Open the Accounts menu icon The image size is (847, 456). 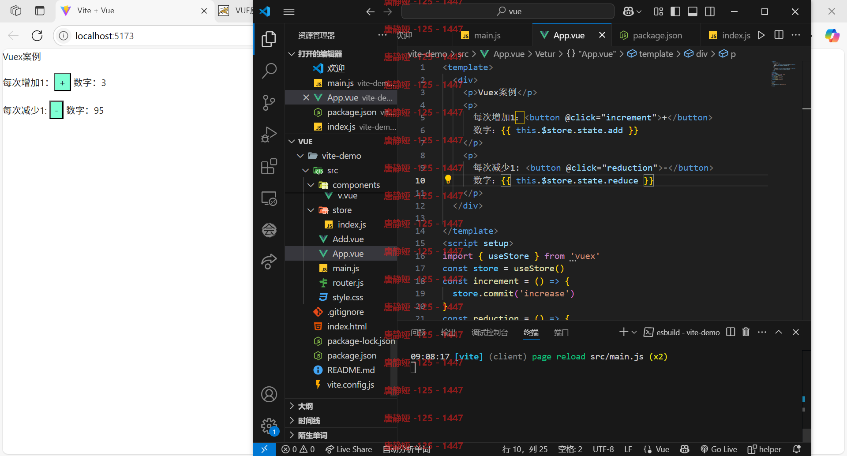[x=269, y=394]
